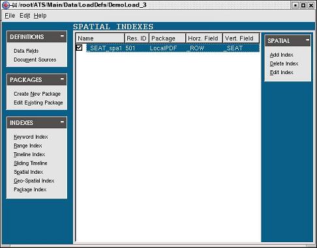Click the pin icon in title bar
Image resolution: width=317 pixels, height=248 pixels.
(x=14, y=5)
